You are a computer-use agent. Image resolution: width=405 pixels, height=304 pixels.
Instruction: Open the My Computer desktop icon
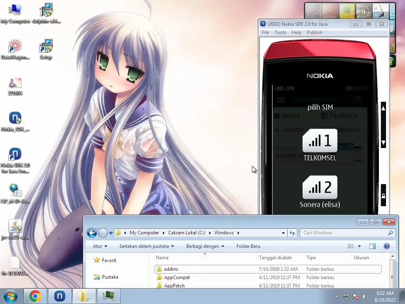click(x=15, y=13)
